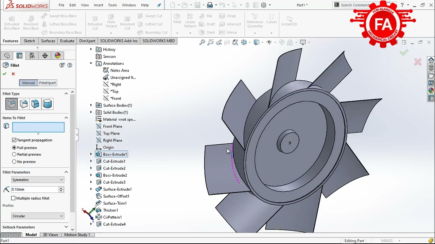Collapse the Annotations tree node
This screenshot has height=244, width=435.
coord(91,63)
